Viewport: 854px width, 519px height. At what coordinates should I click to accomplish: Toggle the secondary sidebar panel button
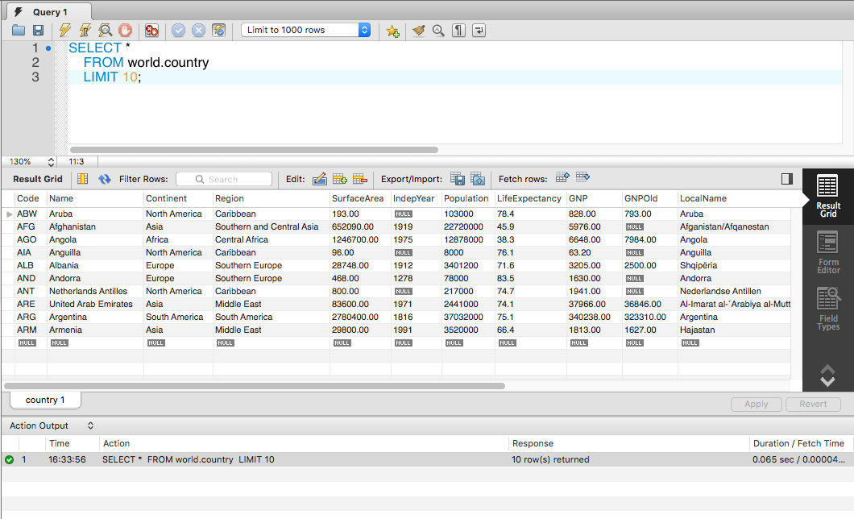click(x=786, y=179)
